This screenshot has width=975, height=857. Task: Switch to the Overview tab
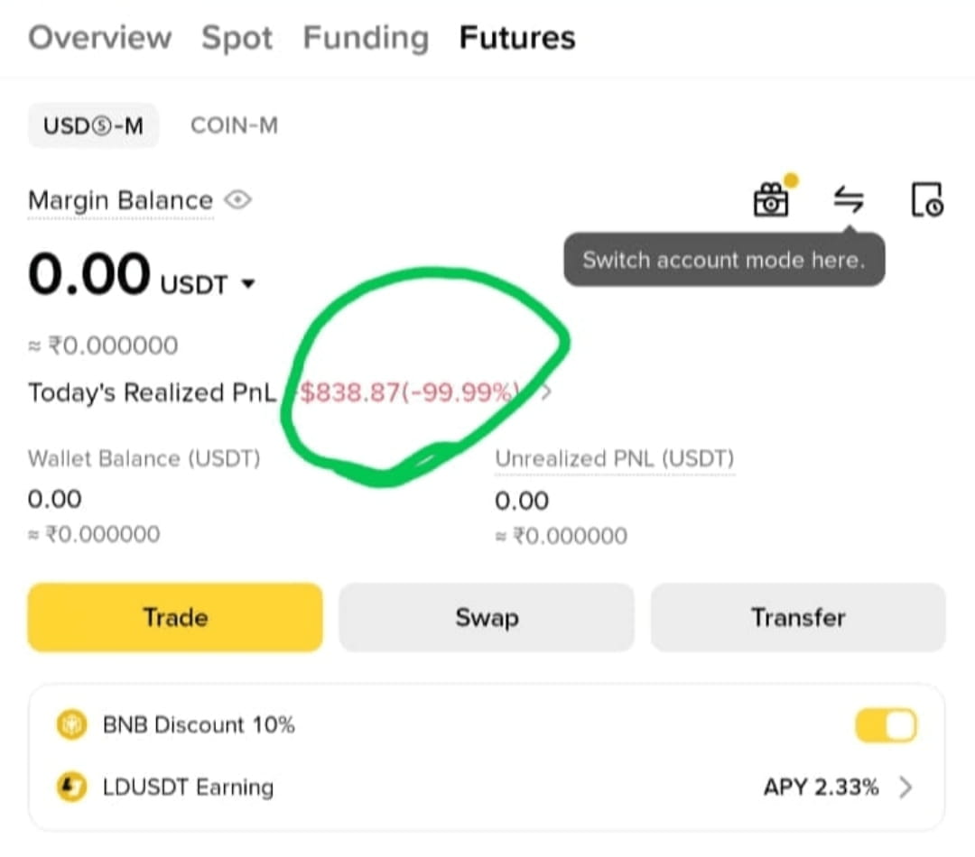(100, 37)
